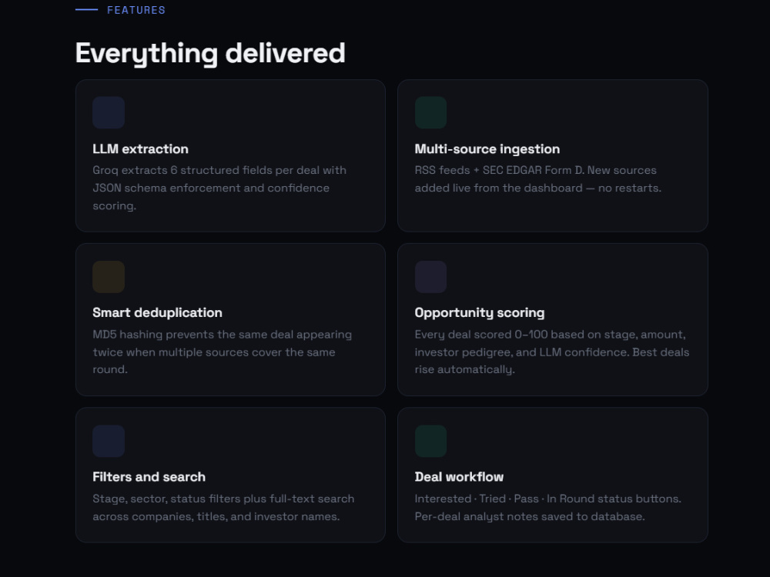Click the green icon above Deal workflow
This screenshot has width=770, height=577.
(x=430, y=441)
